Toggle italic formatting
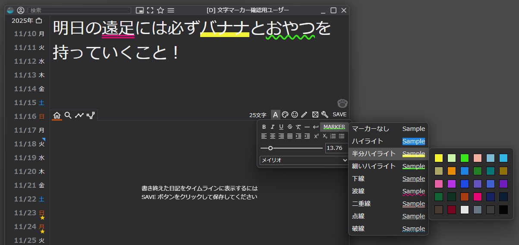Image resolution: width=519 pixels, height=245 pixels. click(x=272, y=127)
